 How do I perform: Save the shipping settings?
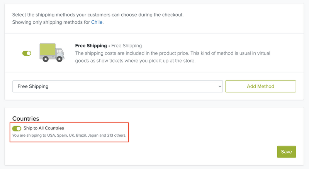[287, 152]
